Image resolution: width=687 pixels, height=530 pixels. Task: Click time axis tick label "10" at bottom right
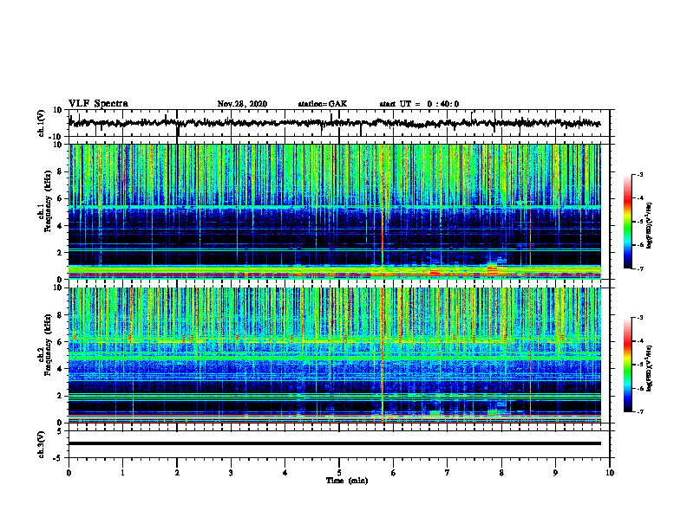[610, 473]
